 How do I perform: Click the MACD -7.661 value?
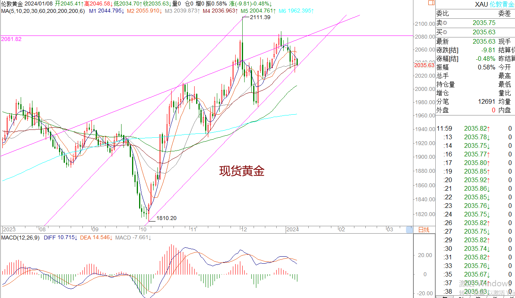pos(133,238)
